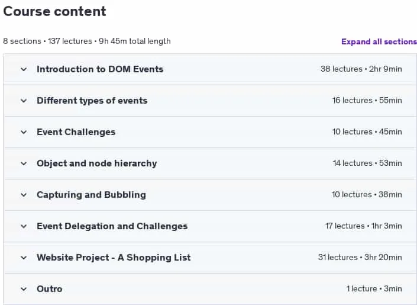Open Event Delegation and Challenges section title

pyautogui.click(x=112, y=226)
